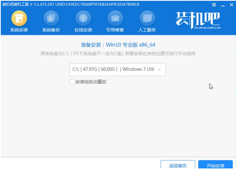Open the 系统备份 backup icon
The height and width of the screenshot is (170, 236).
tap(51, 19)
